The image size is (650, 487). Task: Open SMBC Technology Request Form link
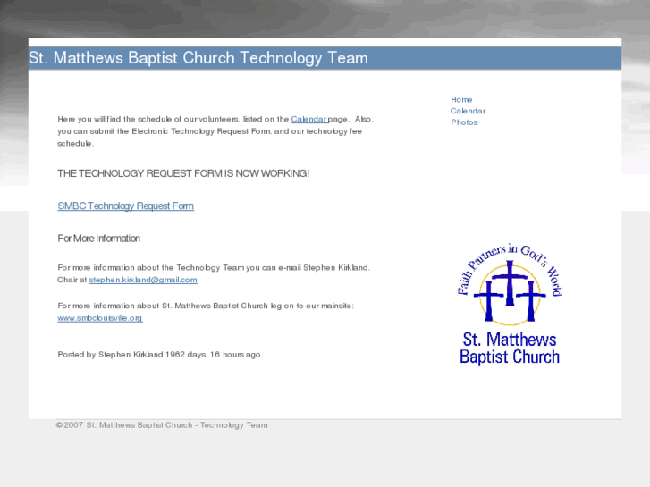[x=125, y=206]
